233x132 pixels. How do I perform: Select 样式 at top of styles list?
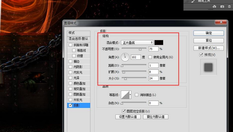click(79, 33)
